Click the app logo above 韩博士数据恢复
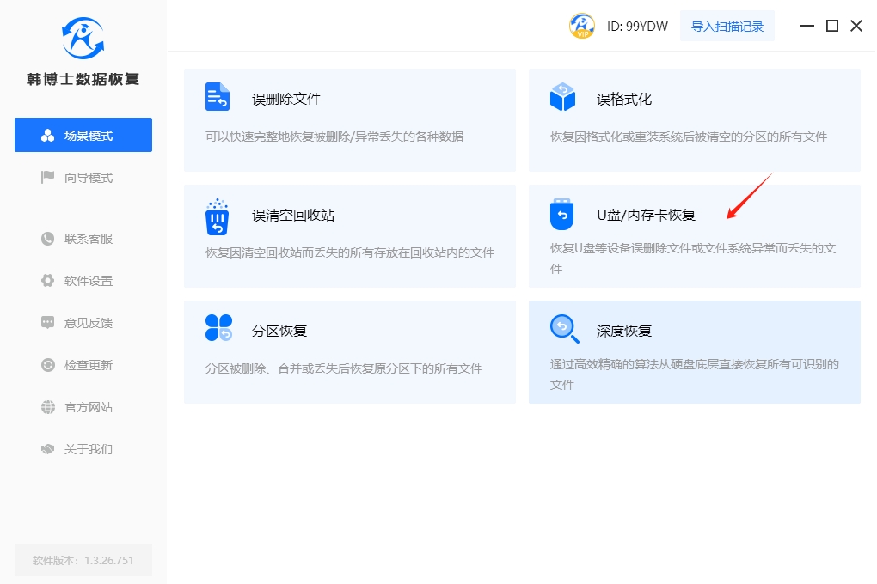The image size is (877, 584). click(x=83, y=39)
